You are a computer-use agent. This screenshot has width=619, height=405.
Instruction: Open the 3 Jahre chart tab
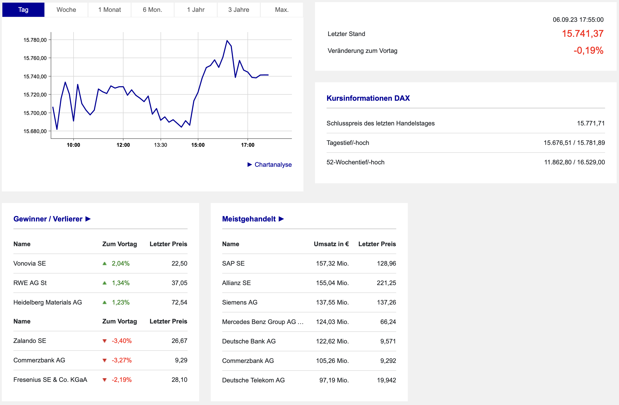(x=239, y=10)
